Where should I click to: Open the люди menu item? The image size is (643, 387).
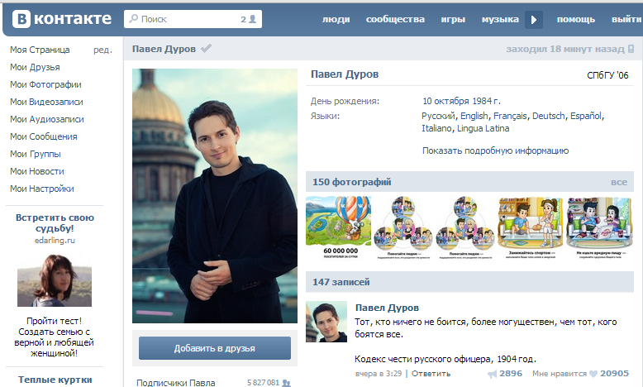pos(336,19)
